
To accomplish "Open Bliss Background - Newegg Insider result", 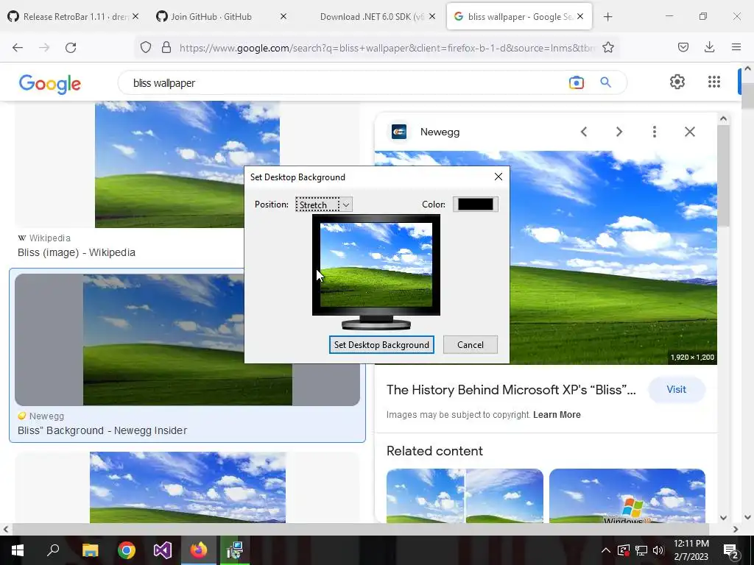I will [102, 430].
